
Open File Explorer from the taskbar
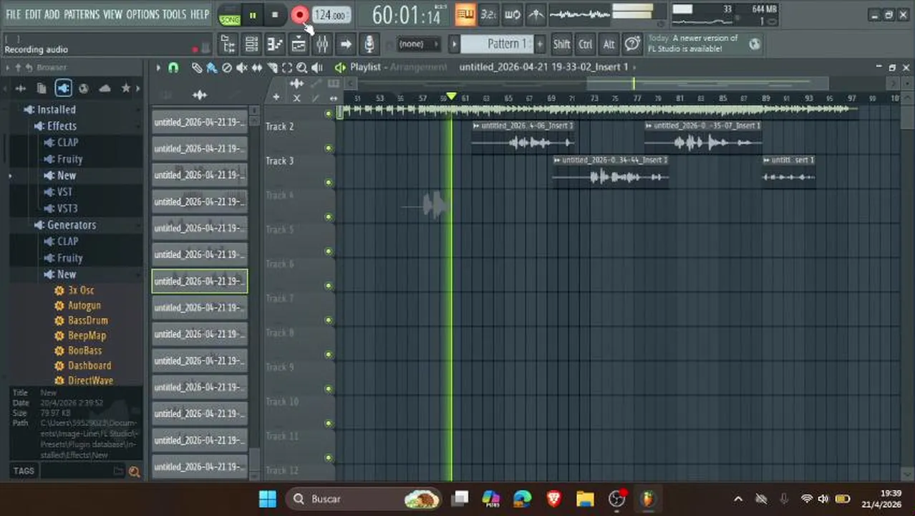coord(585,499)
